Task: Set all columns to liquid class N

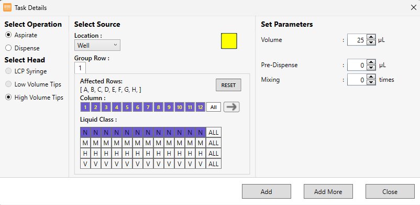Action: click(x=214, y=132)
